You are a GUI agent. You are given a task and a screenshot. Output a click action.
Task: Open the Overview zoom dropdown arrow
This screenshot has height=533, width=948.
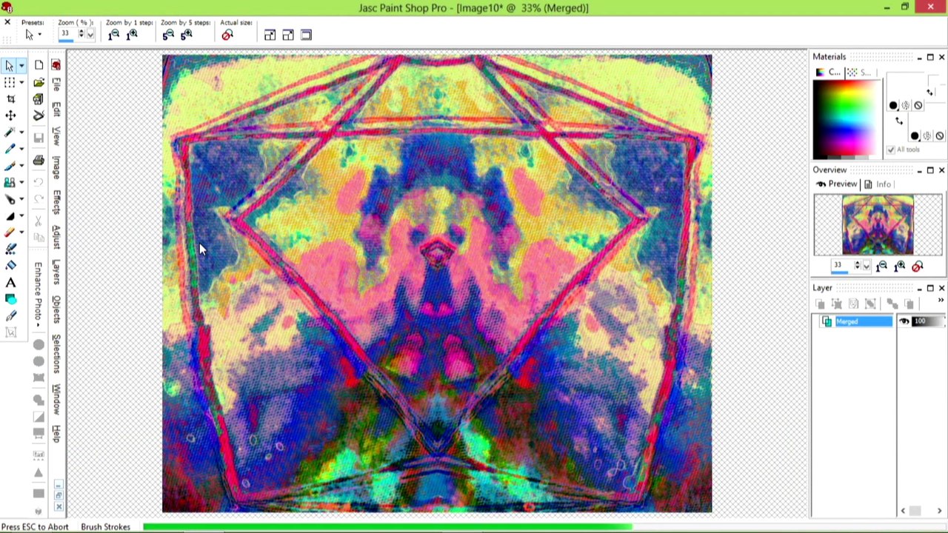[x=867, y=266]
